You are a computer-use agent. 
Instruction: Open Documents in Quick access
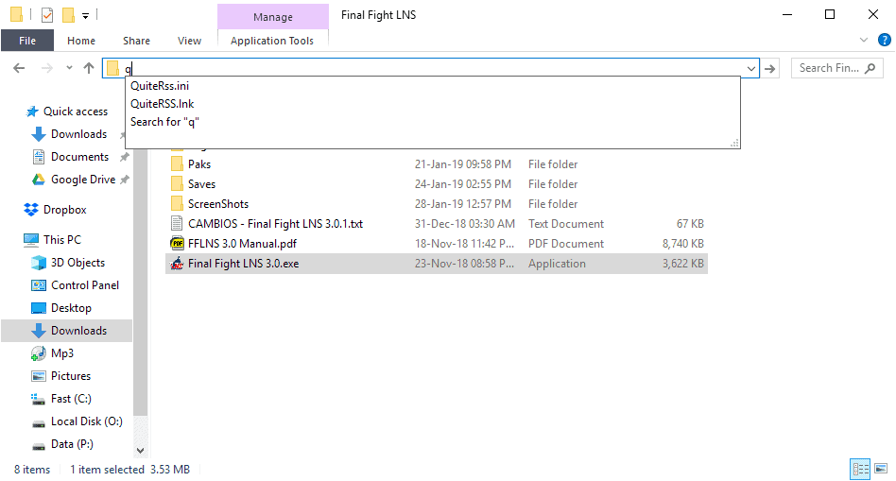pos(79,157)
